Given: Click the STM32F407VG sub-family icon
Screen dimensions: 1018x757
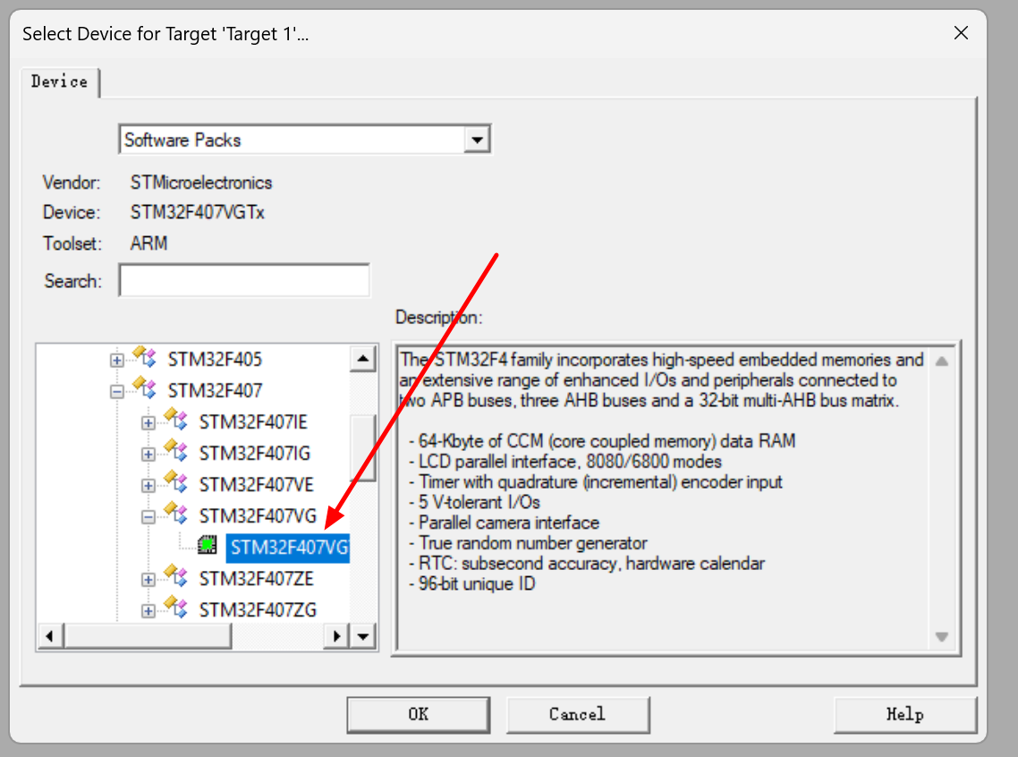Looking at the screenshot, I should tap(175, 514).
